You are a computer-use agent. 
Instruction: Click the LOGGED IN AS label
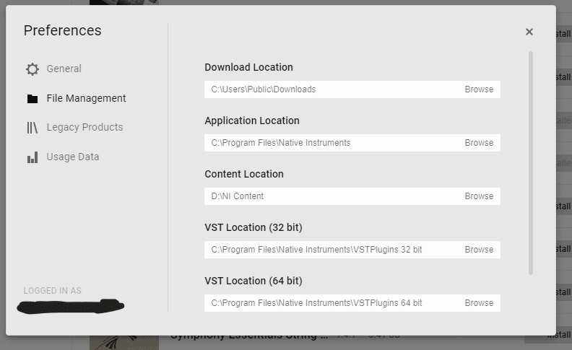pos(53,291)
